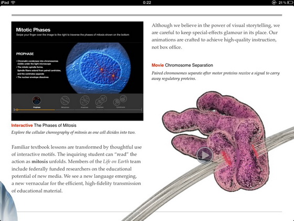Screen dimensions: 294x221
Task: Open the 'Interactive The Phases of Mitosis' caption
Action: click(44, 125)
